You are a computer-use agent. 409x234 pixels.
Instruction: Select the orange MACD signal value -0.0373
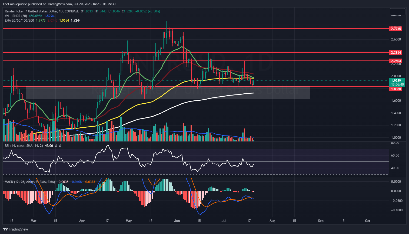pos(89,182)
